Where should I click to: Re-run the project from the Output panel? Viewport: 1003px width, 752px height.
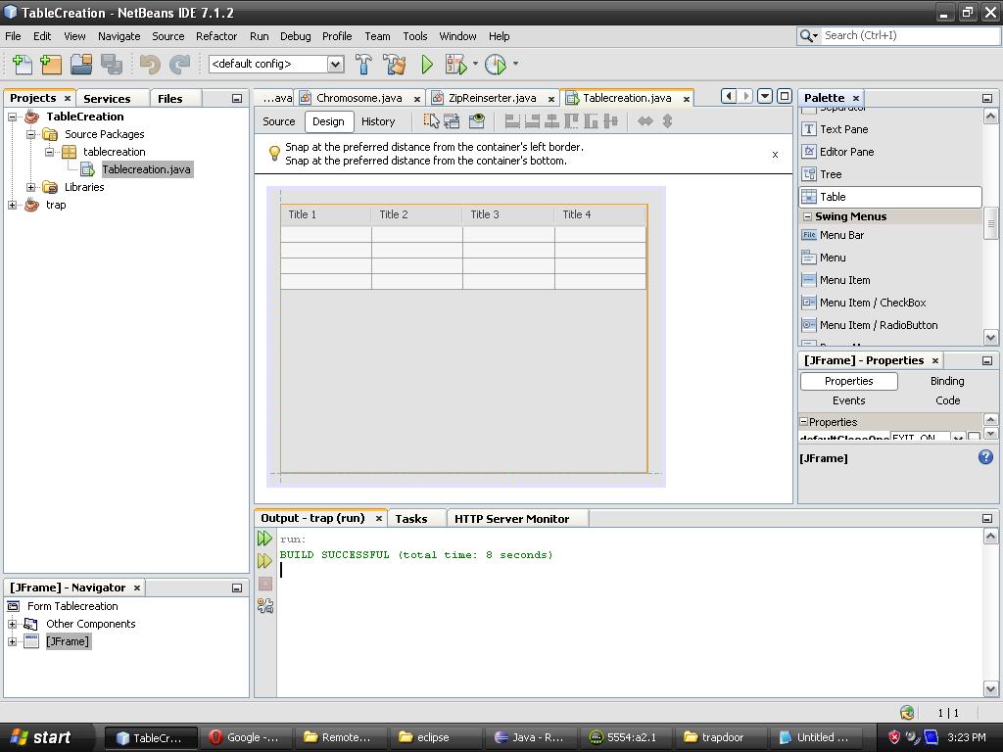pos(264,537)
